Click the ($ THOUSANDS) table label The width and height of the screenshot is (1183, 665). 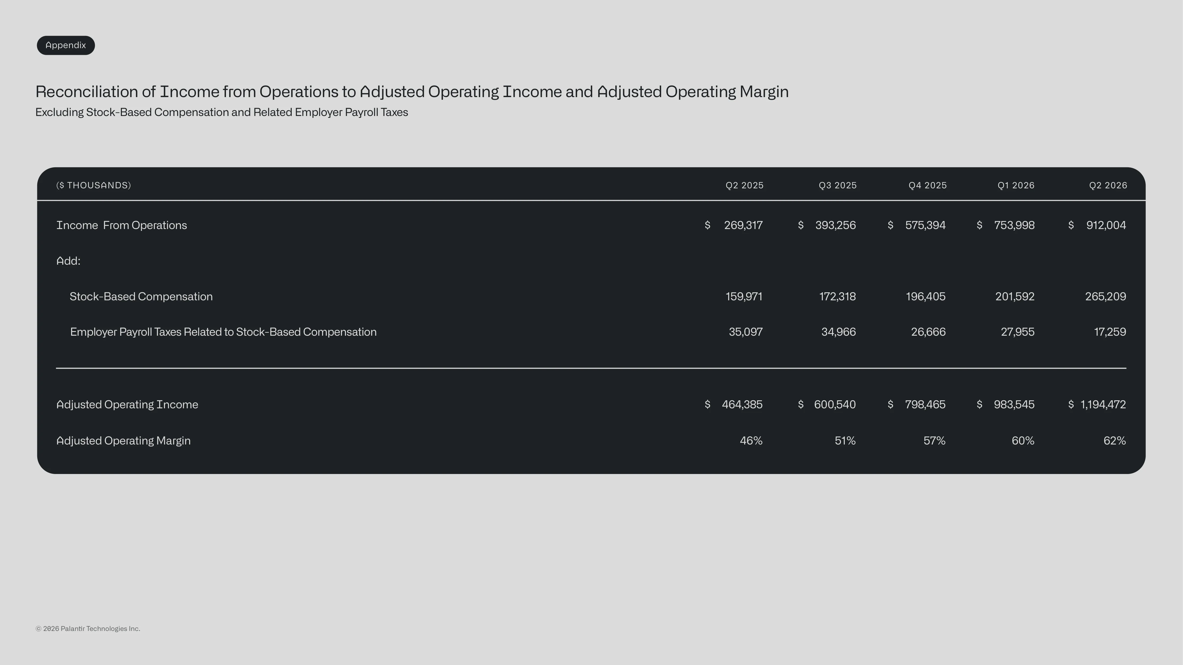point(94,185)
